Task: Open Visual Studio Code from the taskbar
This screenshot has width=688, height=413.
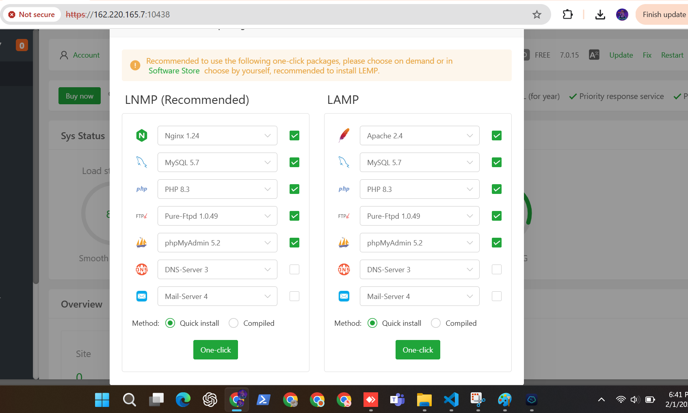Action: coord(451,400)
